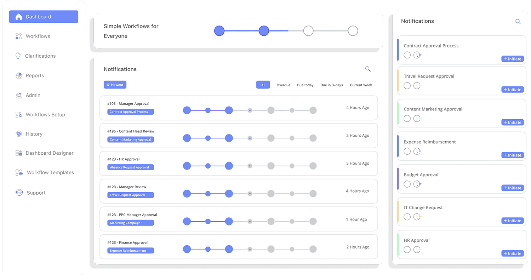Click the clock icon on Expense Reimbursement card

pos(418,151)
